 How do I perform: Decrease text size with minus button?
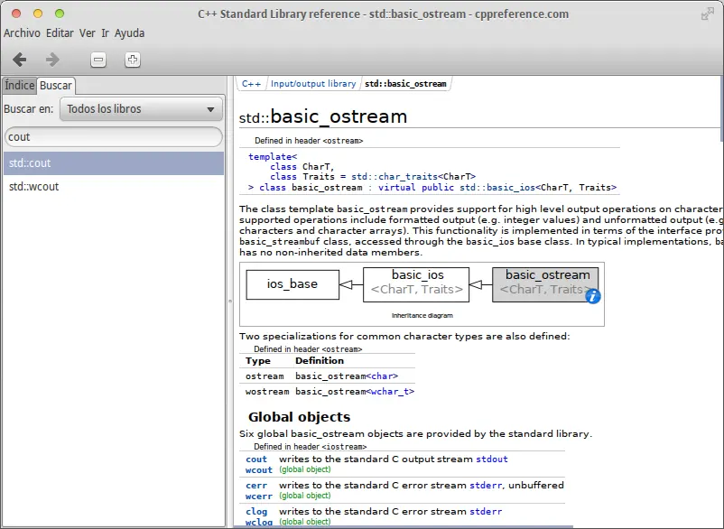[98, 60]
